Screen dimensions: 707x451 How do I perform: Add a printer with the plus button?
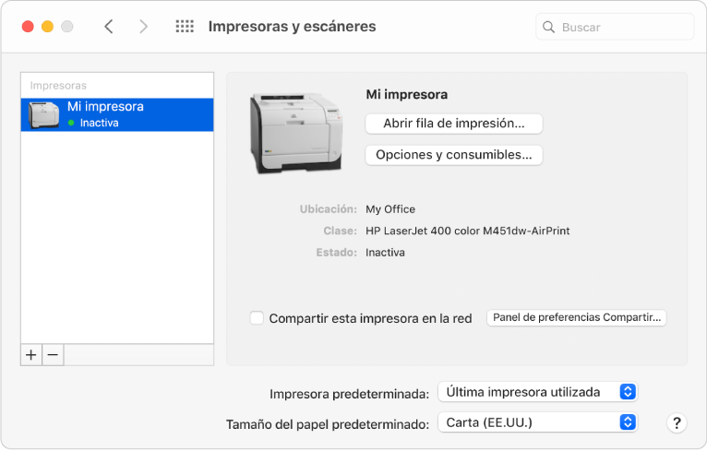click(31, 355)
